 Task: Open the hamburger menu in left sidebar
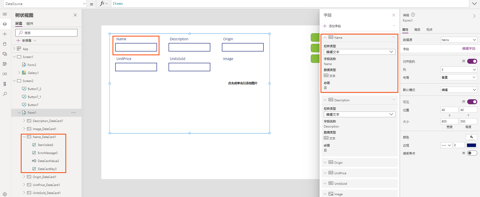(5, 14)
